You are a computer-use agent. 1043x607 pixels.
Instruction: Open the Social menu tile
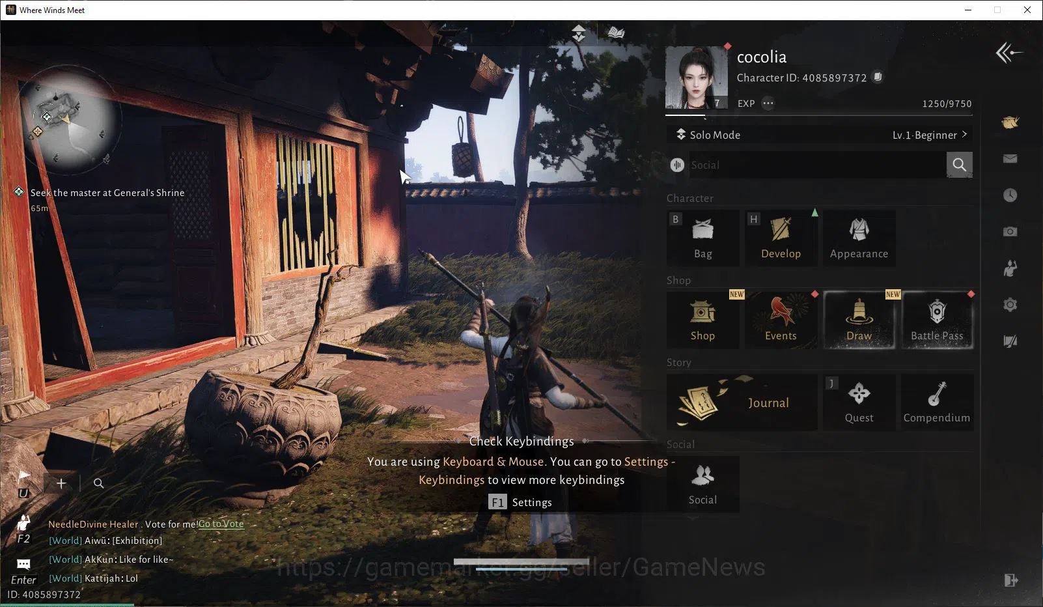click(x=703, y=484)
